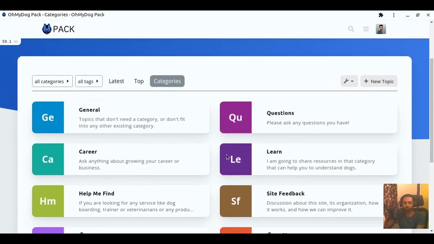Open the search magnifier icon
The image size is (434, 244).
(x=351, y=29)
